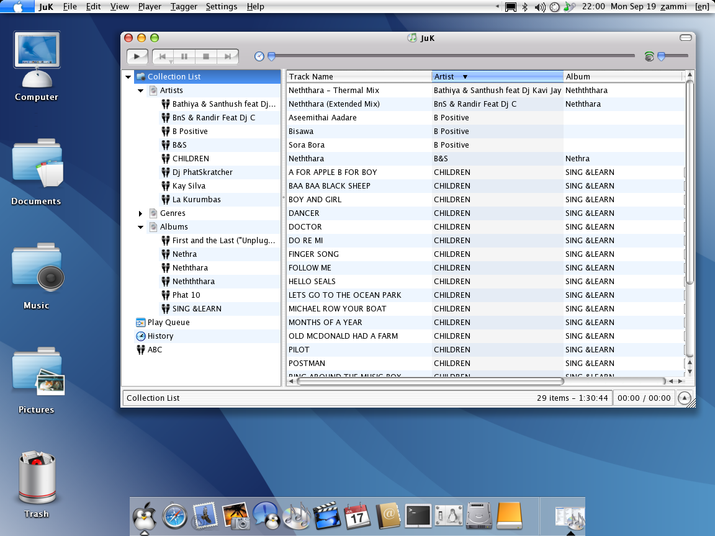Click the system volume icon in menu bar
The image size is (715, 536).
tap(540, 7)
